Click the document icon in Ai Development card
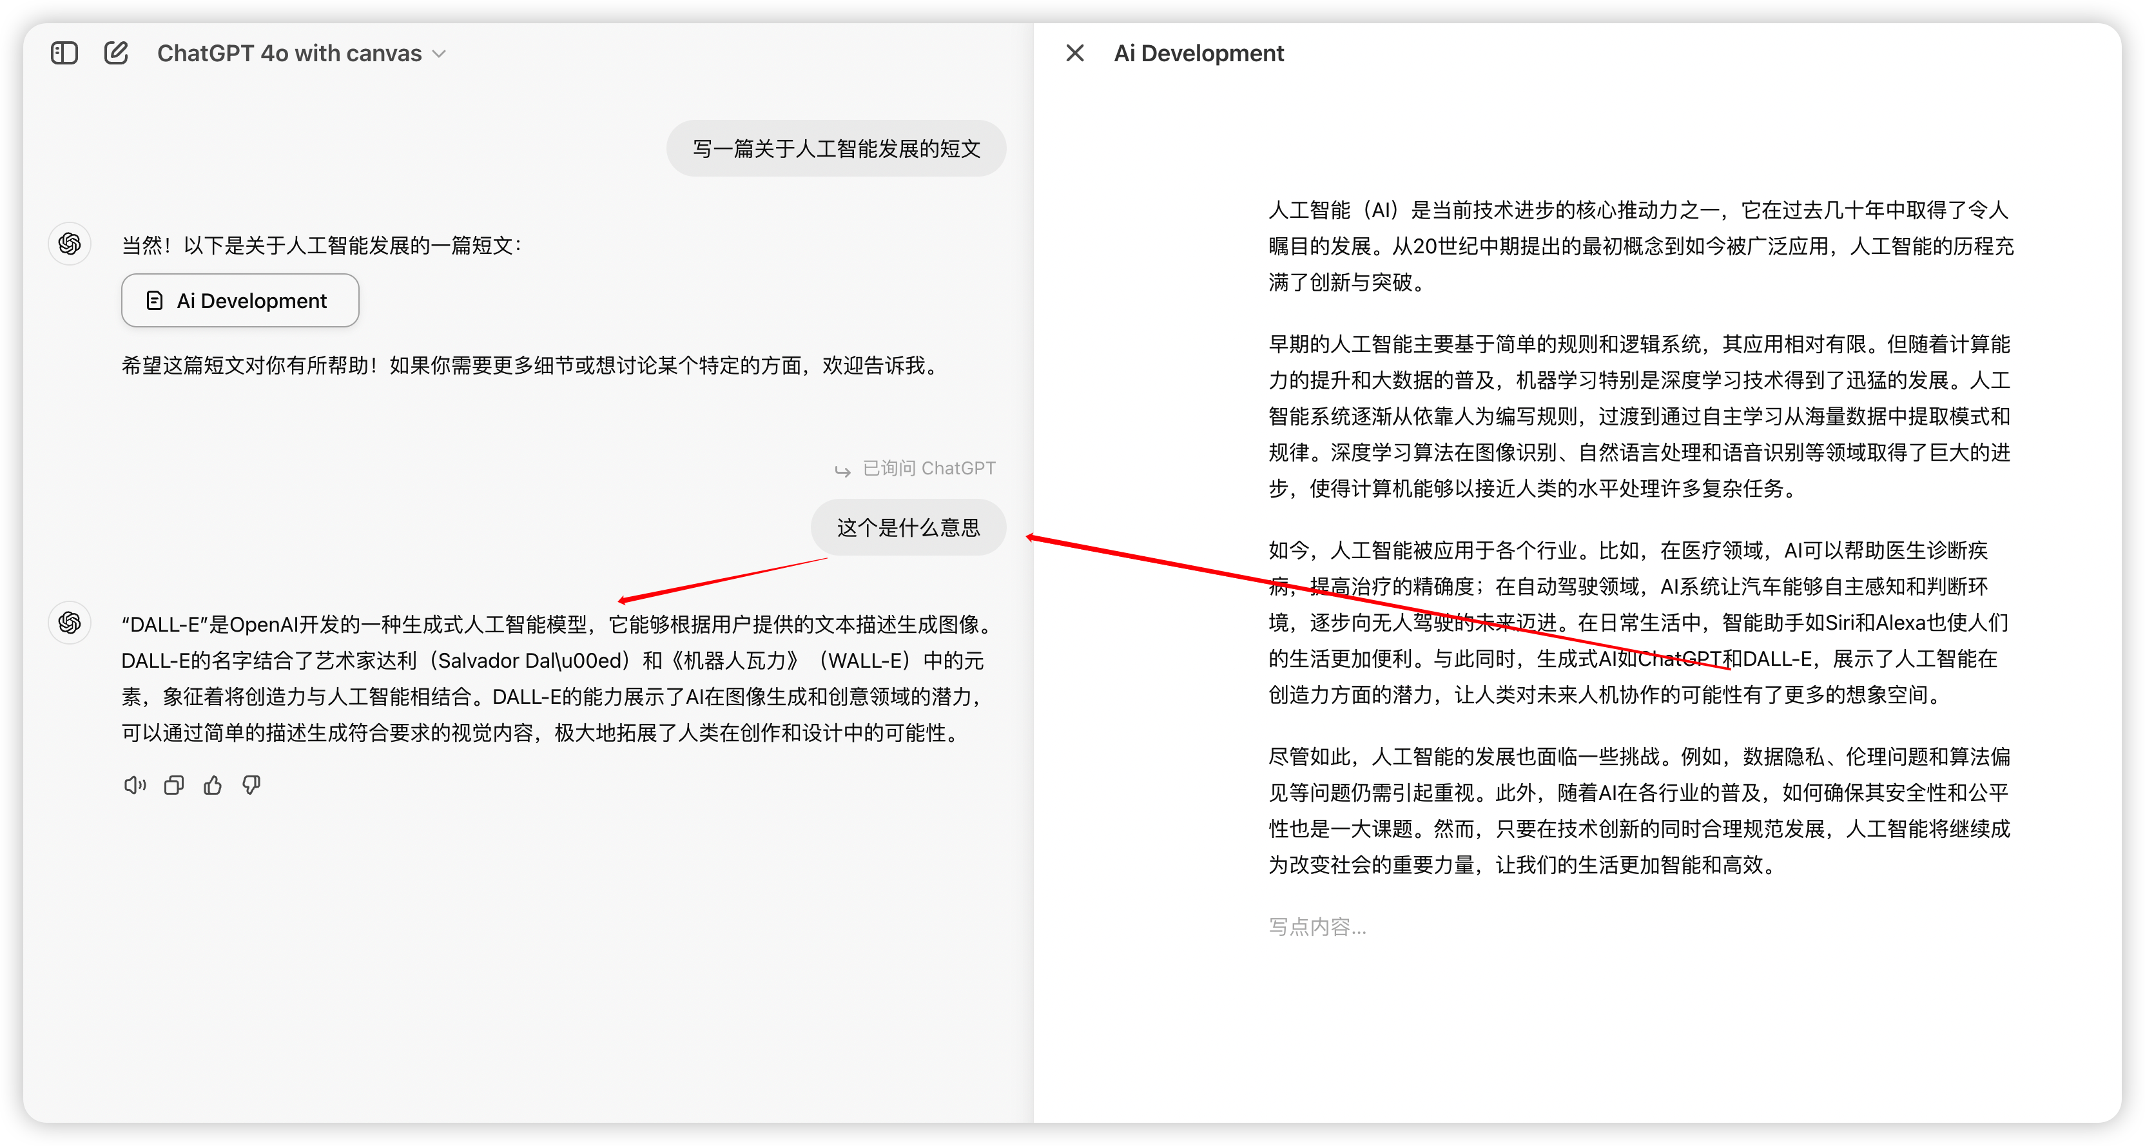This screenshot has width=2145, height=1146. (x=155, y=300)
